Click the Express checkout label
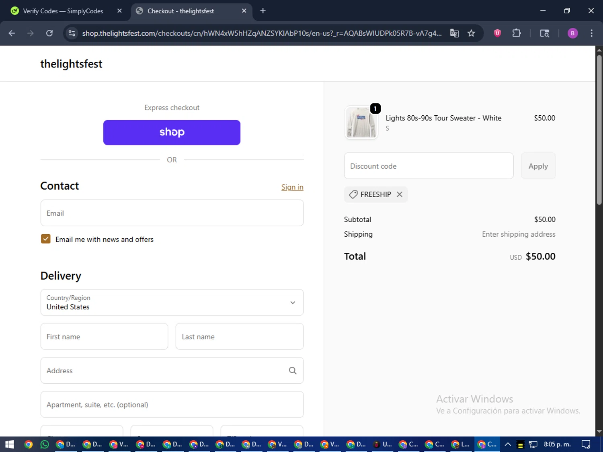The width and height of the screenshot is (603, 452). point(172,108)
